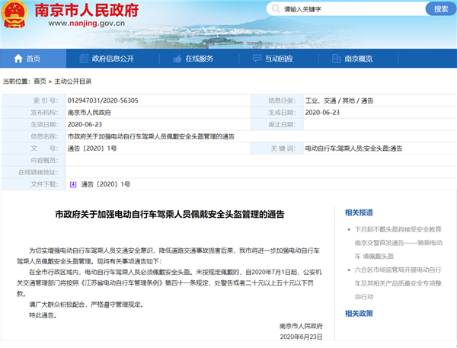Open the 政府信息公开 navigation tab
Viewport: 457px width, 348px height.
pyautogui.click(x=112, y=59)
